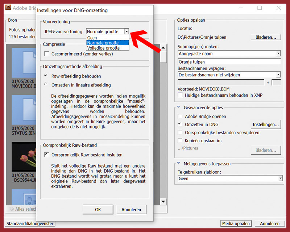
Task: Check 'Huidige bestandsnaam behouden in XMP'
Action: (180, 95)
